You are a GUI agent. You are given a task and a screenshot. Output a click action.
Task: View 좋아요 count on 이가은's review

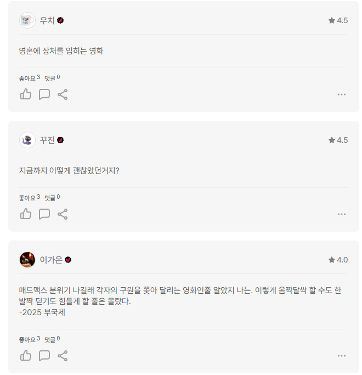[x=30, y=339]
